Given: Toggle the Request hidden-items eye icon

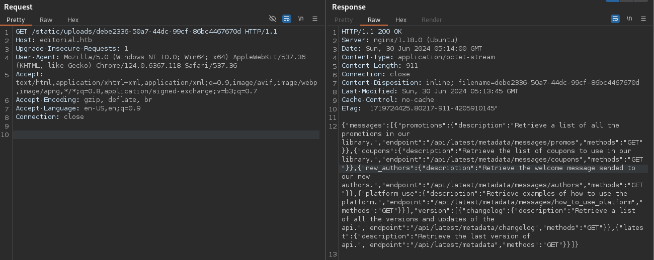Looking at the screenshot, I should [x=273, y=19].
